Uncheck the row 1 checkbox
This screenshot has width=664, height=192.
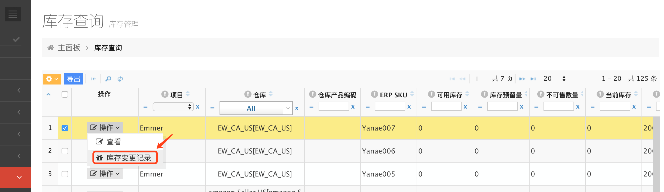pyautogui.click(x=65, y=128)
